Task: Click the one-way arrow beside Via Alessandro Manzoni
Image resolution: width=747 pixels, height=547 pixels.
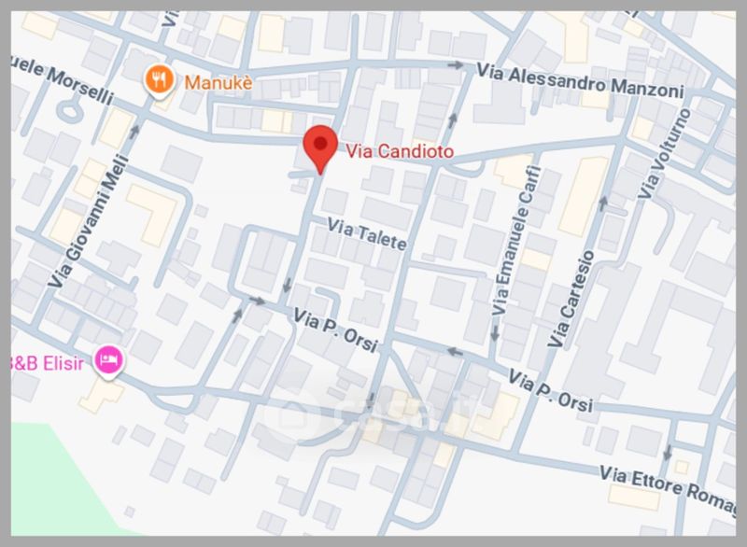Action: (456, 65)
